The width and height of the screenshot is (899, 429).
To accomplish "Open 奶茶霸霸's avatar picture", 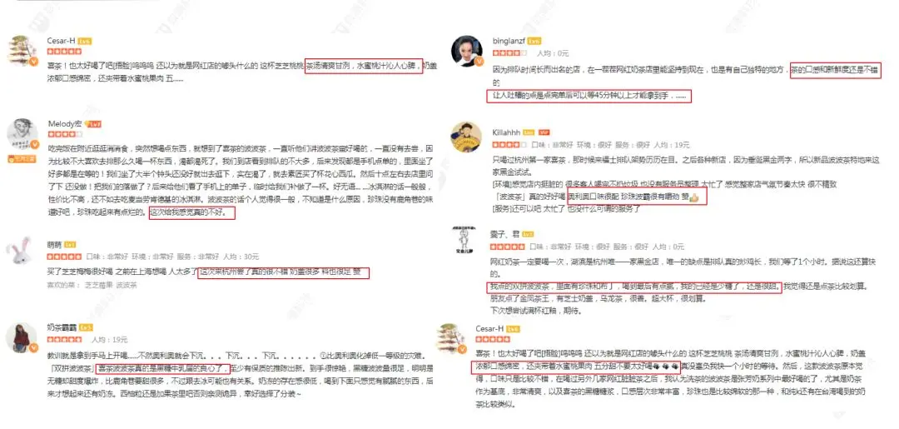I will pos(21,337).
